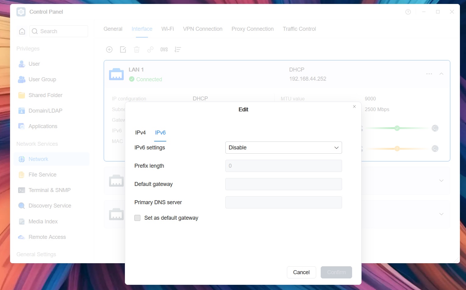466x290 pixels.
Task: Click the delete trash icon in toolbar
Action: coord(137,50)
